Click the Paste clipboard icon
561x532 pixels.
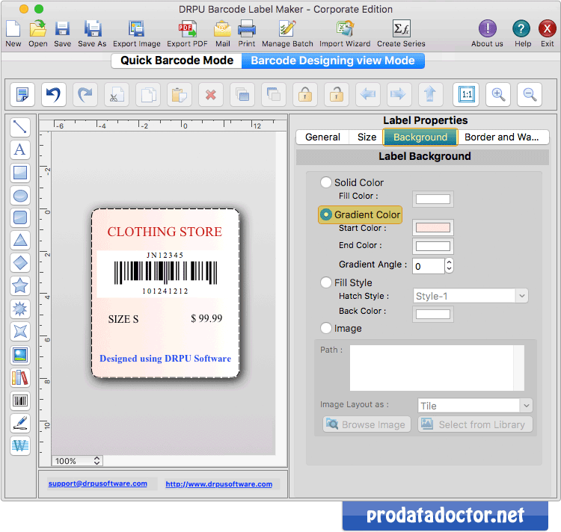click(180, 95)
